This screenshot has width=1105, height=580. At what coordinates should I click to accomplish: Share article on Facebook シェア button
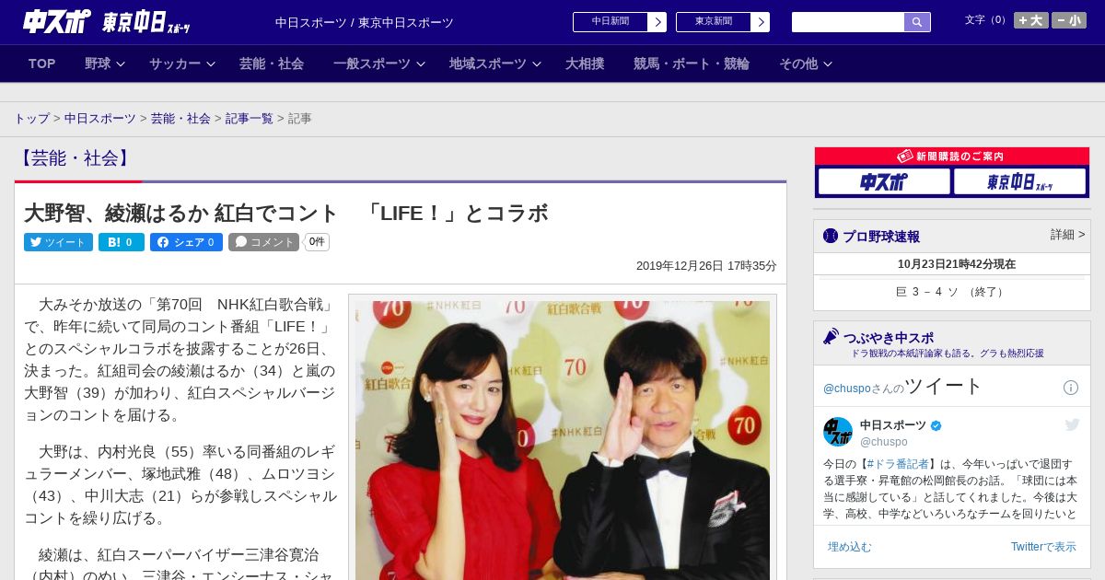coord(186,242)
